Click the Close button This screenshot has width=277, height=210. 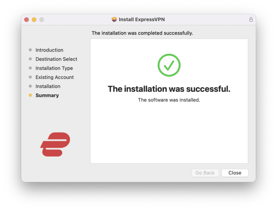coord(235,173)
